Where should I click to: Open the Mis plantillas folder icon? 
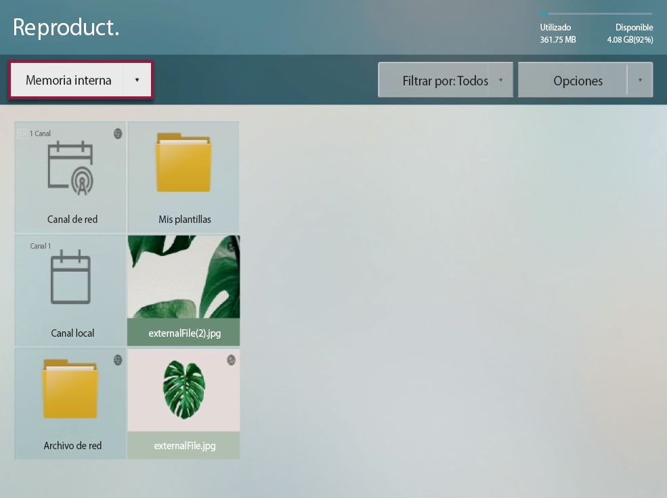click(x=184, y=163)
